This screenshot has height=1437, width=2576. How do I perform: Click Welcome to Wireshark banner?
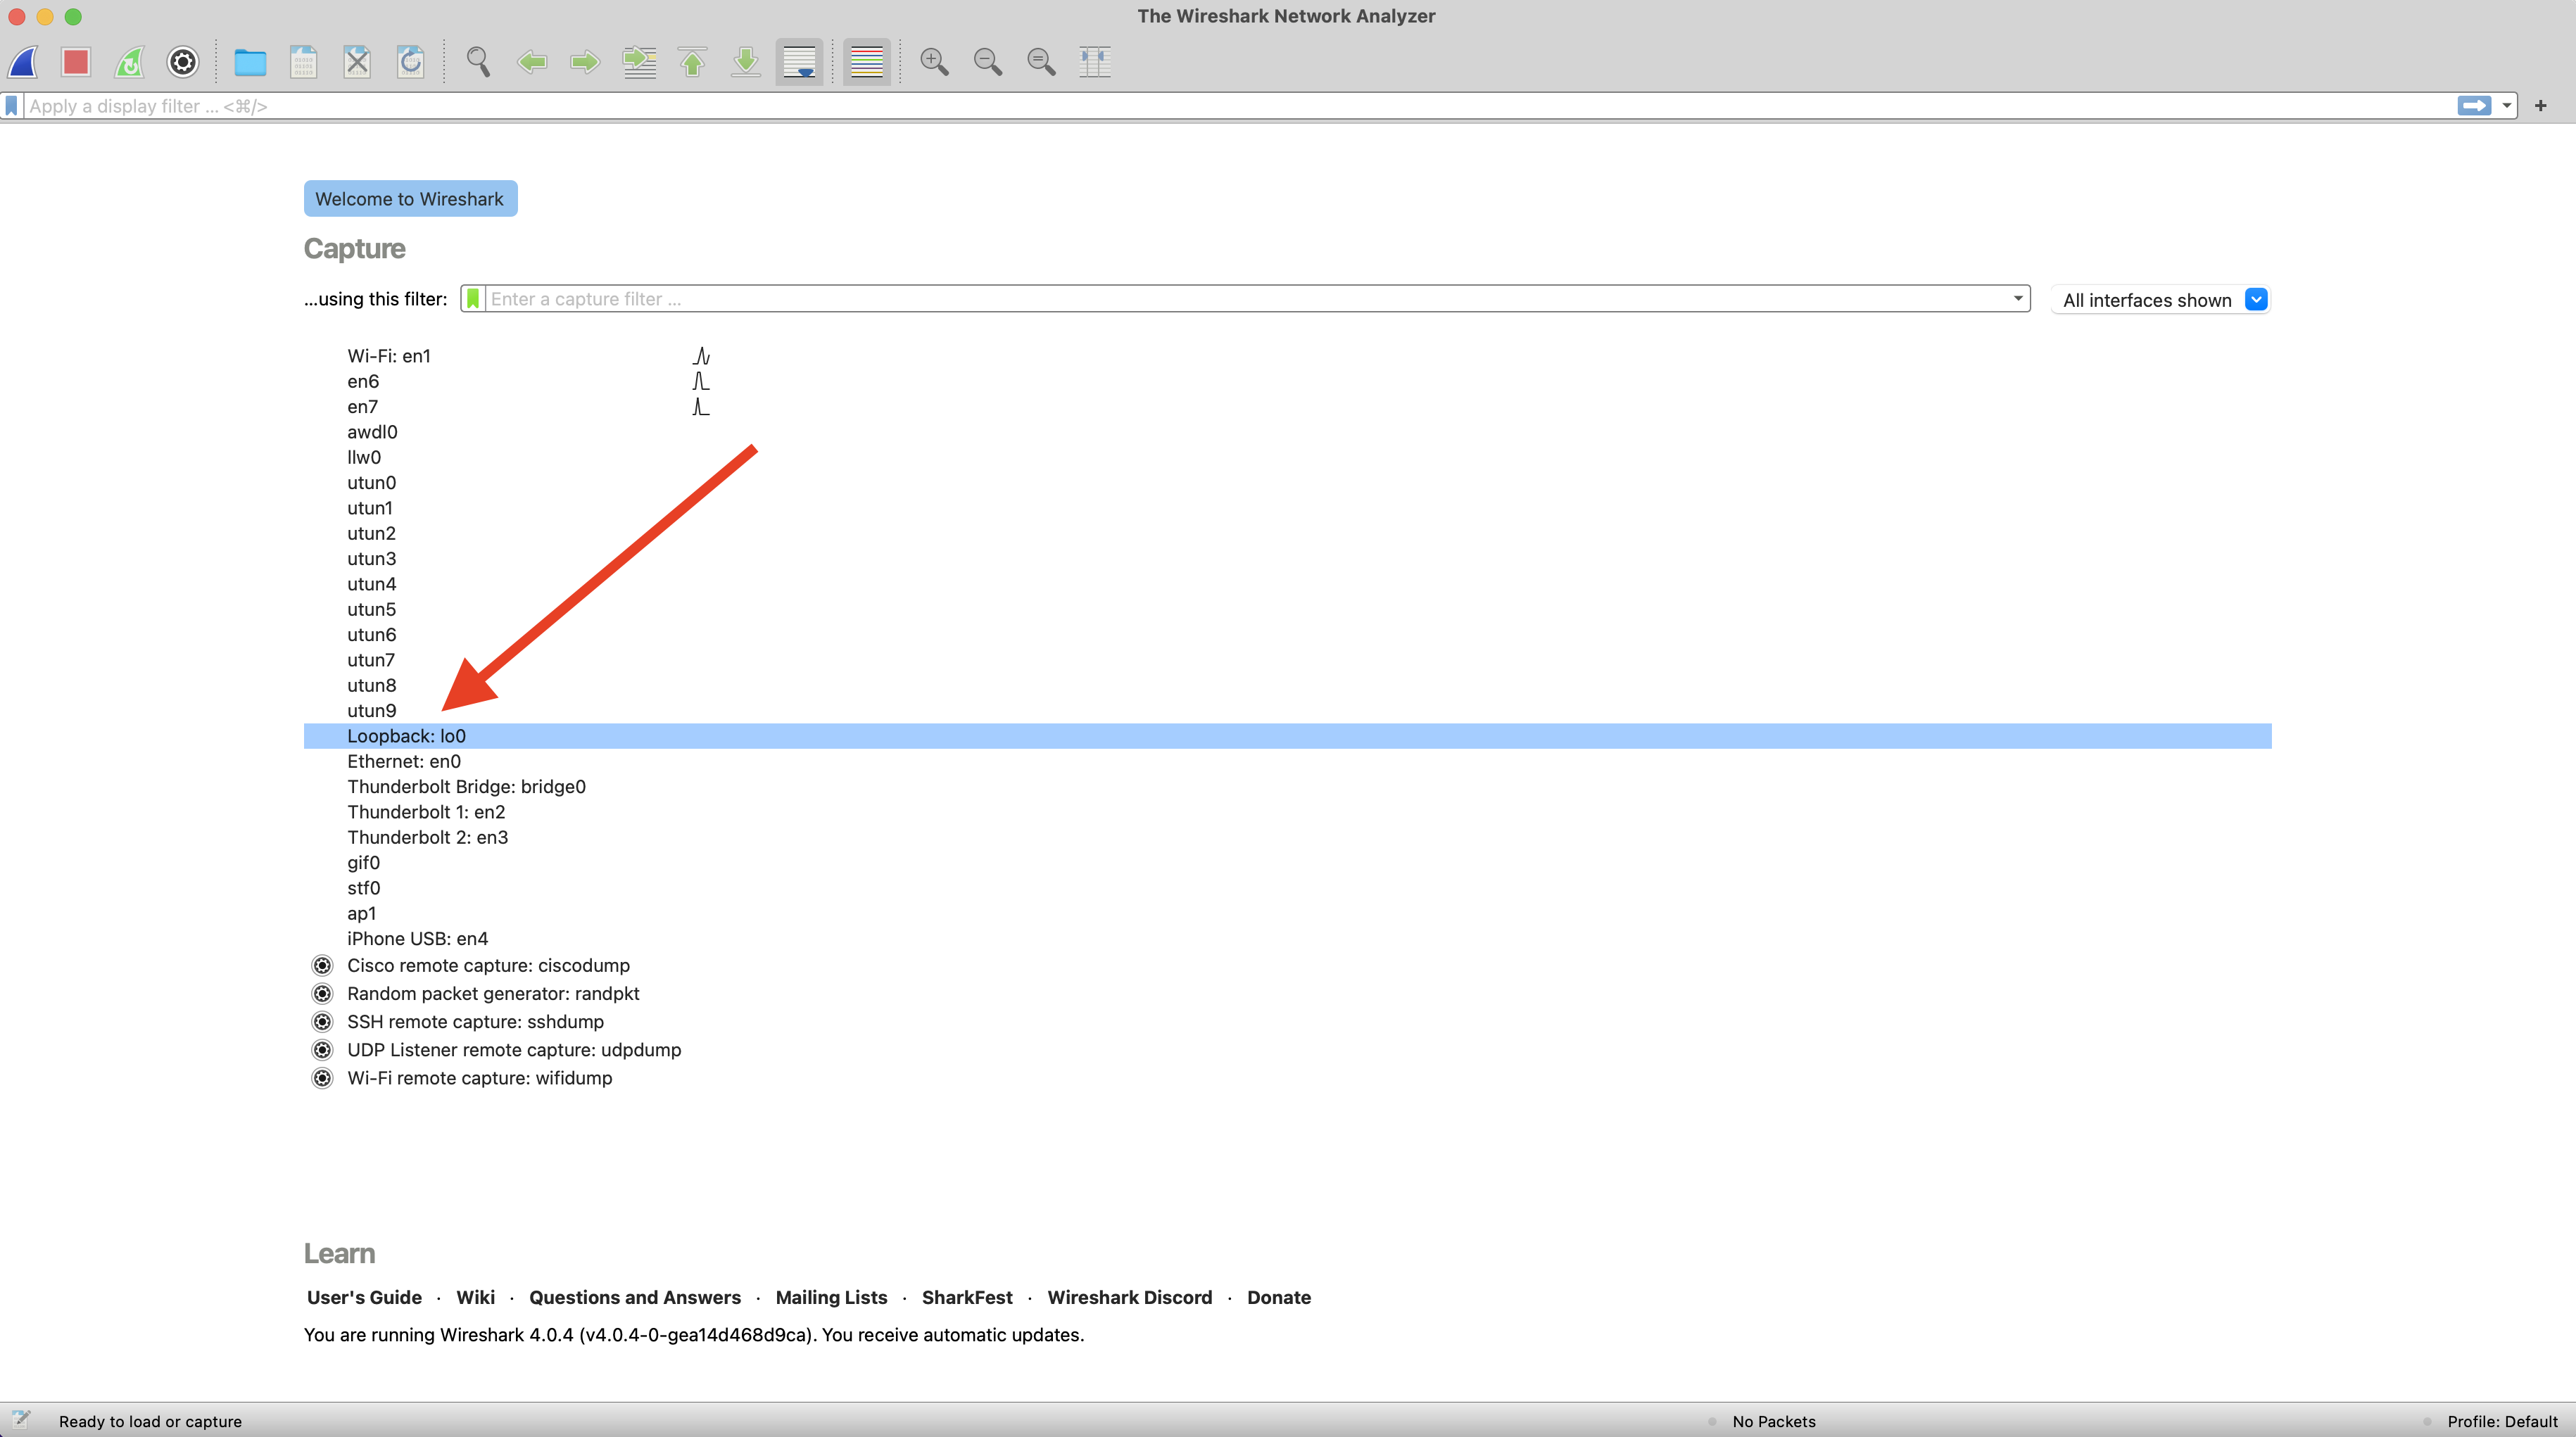tap(410, 198)
